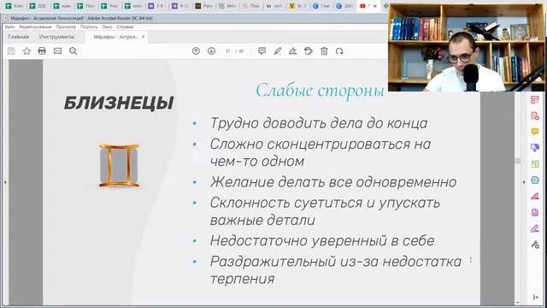Click the golden Gemini symbol image
The height and width of the screenshot is (308, 547).
tap(119, 165)
